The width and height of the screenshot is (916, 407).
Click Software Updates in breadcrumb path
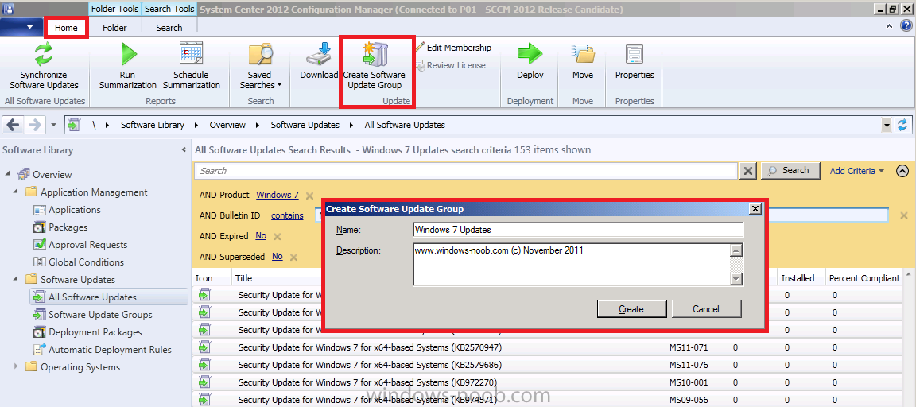305,125
